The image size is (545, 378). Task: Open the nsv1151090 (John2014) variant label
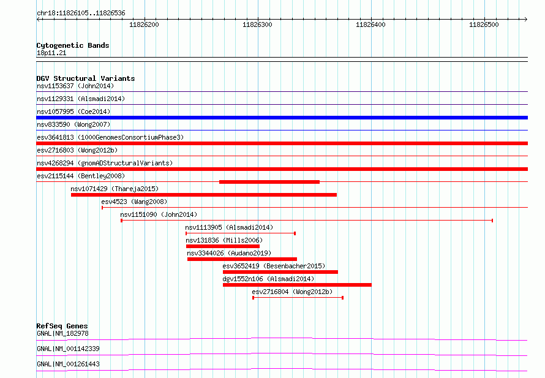pos(159,214)
